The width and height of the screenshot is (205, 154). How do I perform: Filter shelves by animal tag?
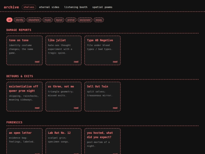click(71, 20)
